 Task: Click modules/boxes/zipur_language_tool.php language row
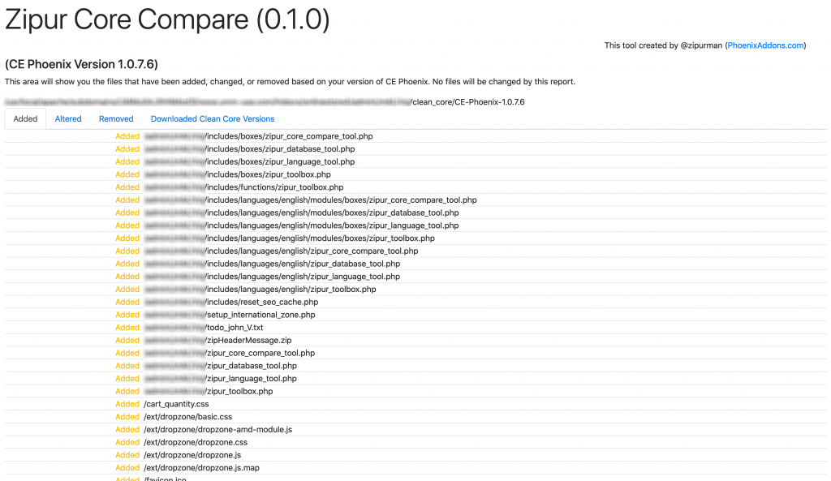(x=415, y=225)
